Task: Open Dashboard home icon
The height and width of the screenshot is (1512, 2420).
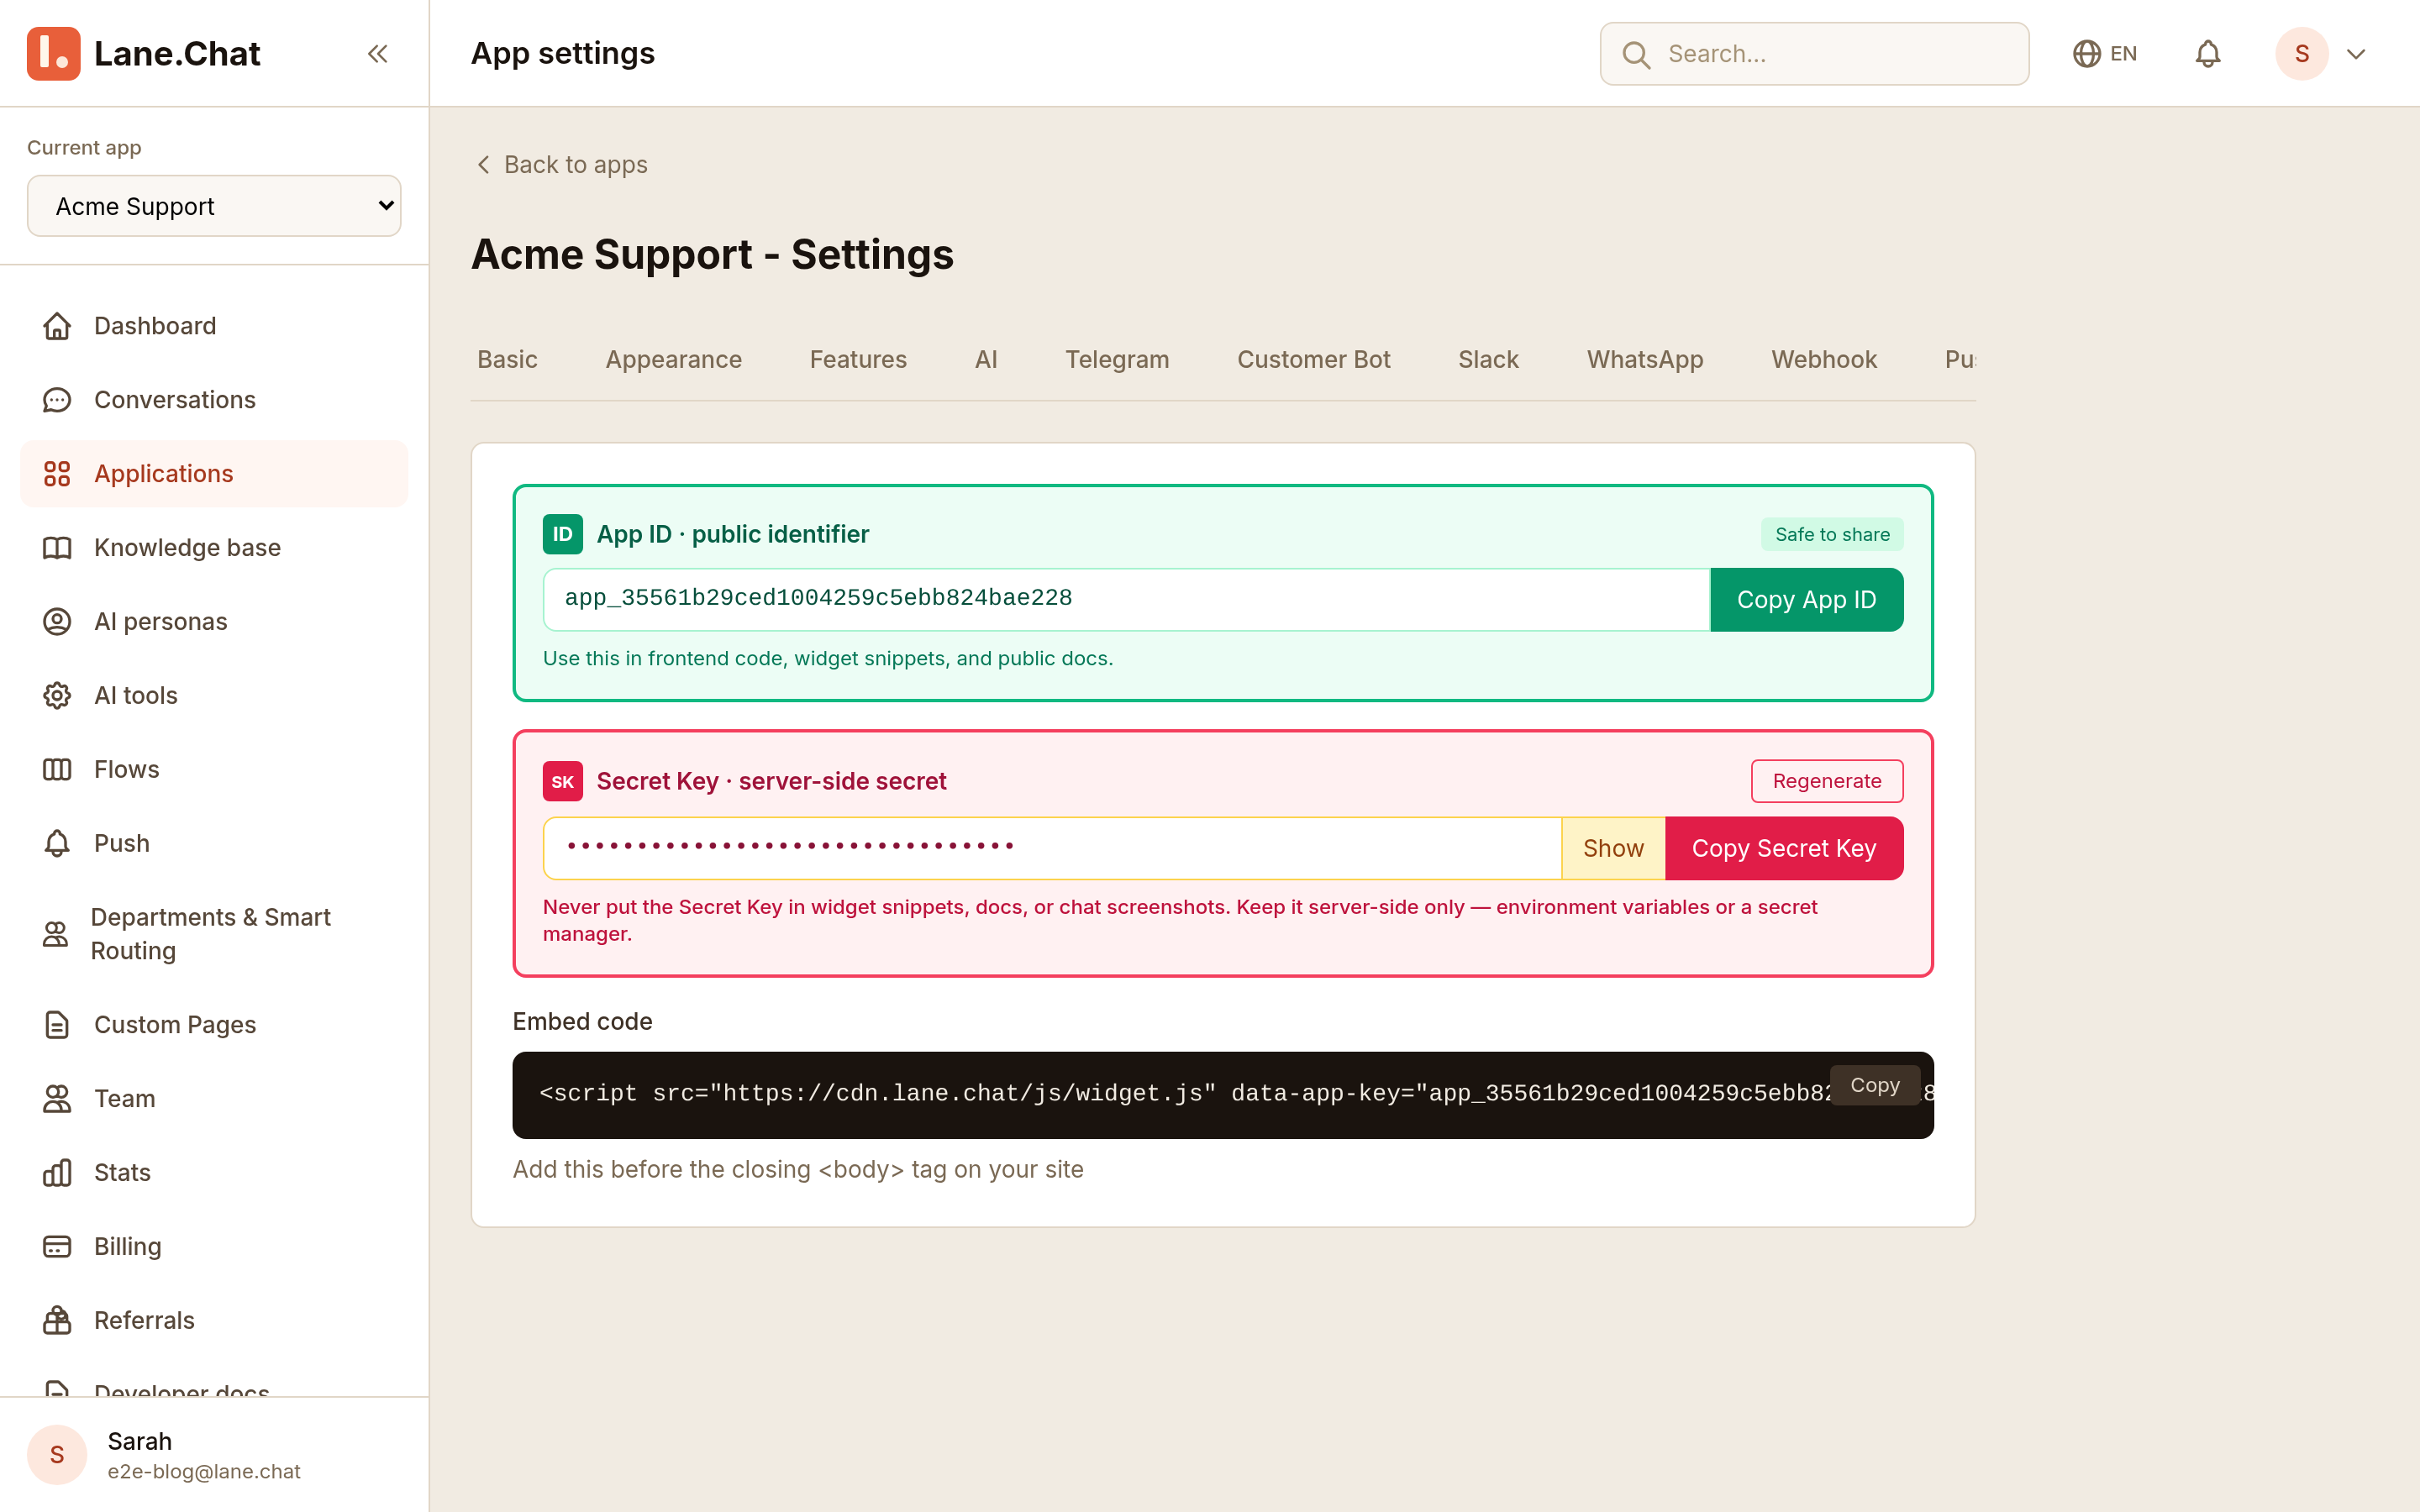Action: (x=57, y=326)
